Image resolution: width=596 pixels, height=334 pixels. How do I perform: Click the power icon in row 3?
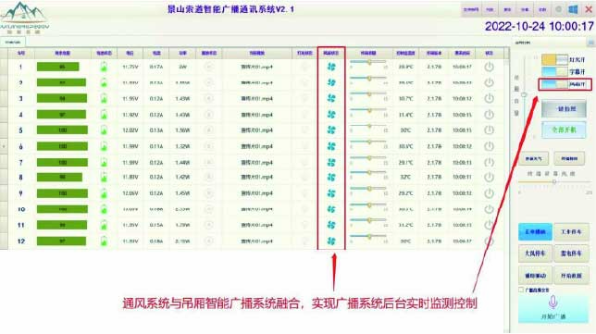[x=489, y=98]
